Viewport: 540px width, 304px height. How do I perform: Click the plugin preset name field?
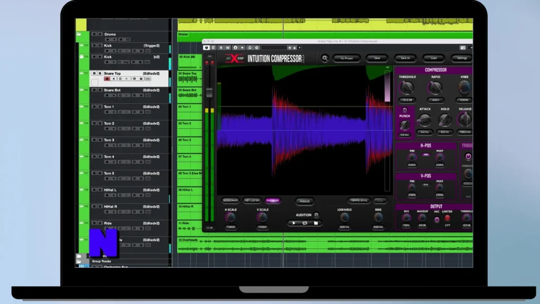274,48
